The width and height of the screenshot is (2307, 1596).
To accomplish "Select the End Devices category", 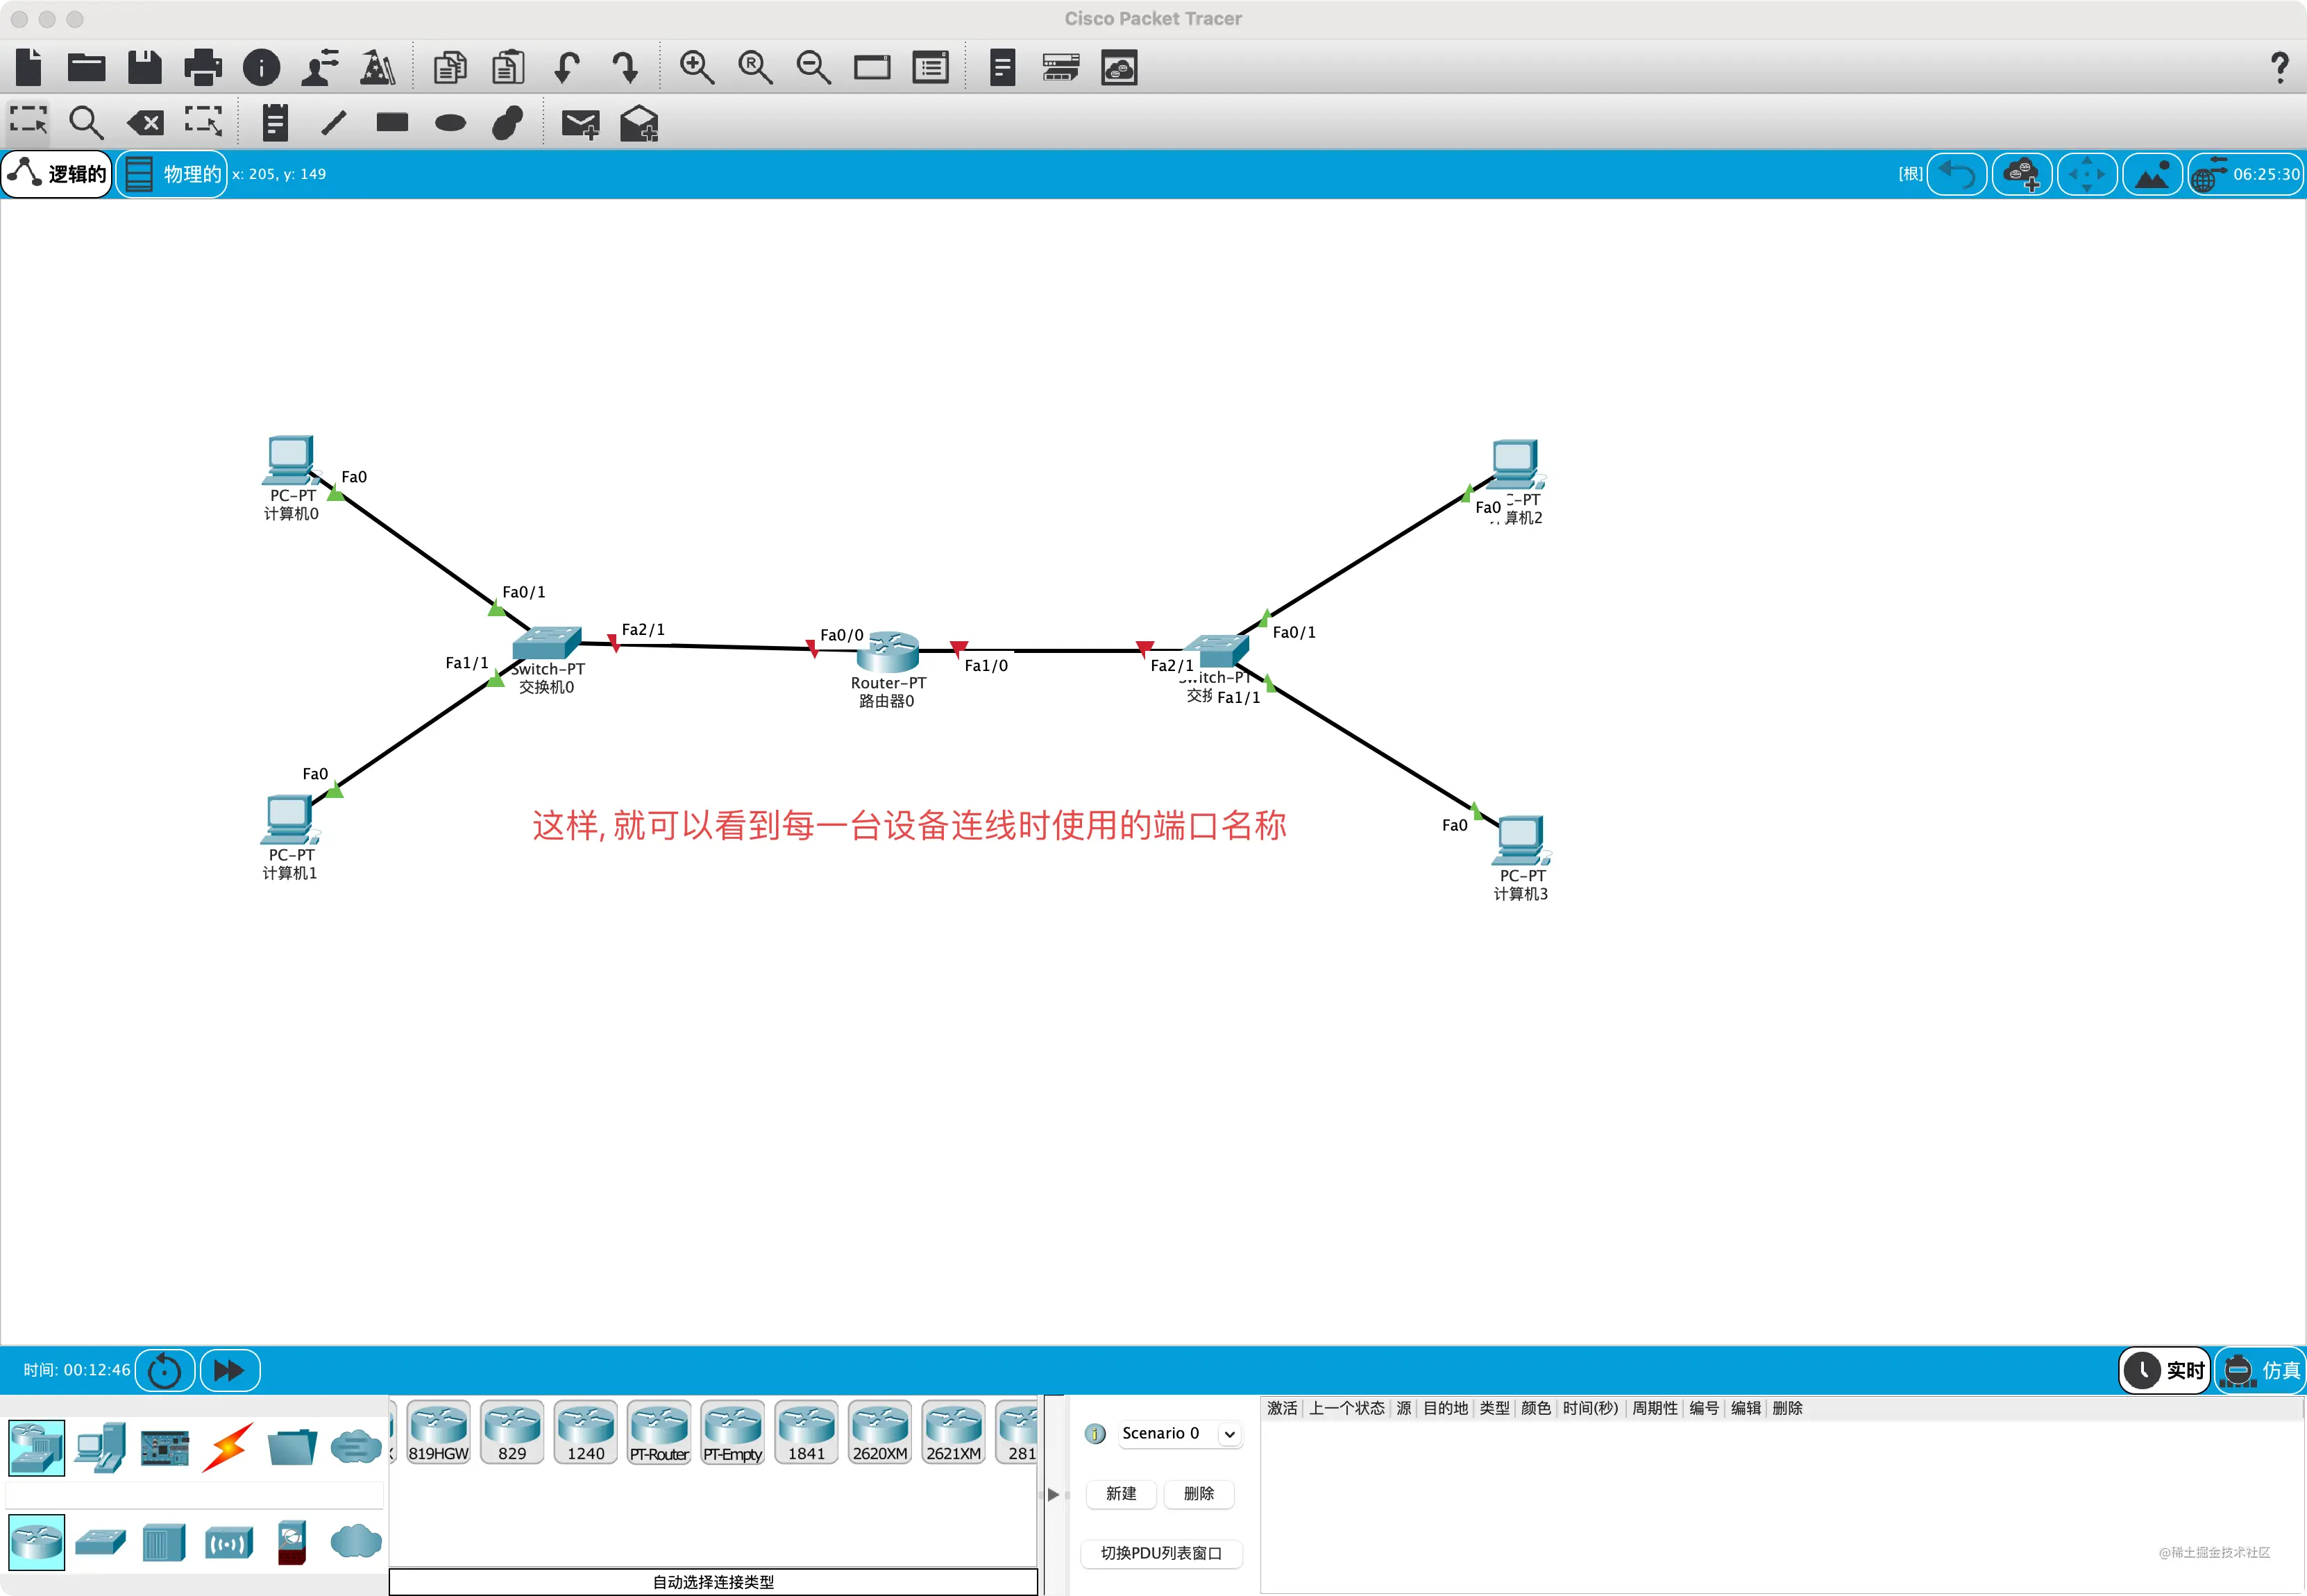I will pos(100,1447).
